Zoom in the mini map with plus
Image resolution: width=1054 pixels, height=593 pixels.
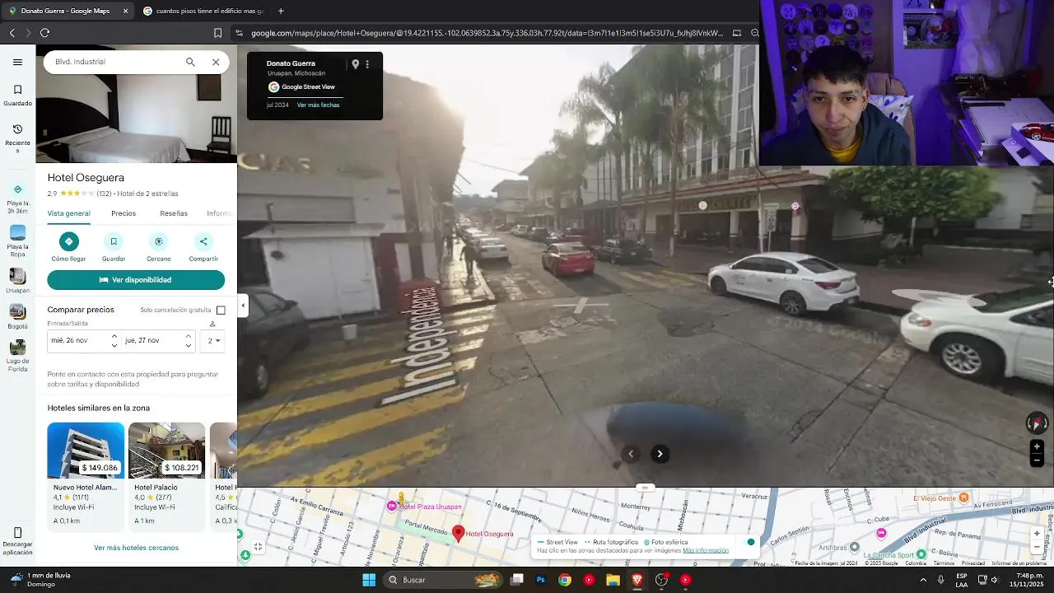coord(1037,533)
